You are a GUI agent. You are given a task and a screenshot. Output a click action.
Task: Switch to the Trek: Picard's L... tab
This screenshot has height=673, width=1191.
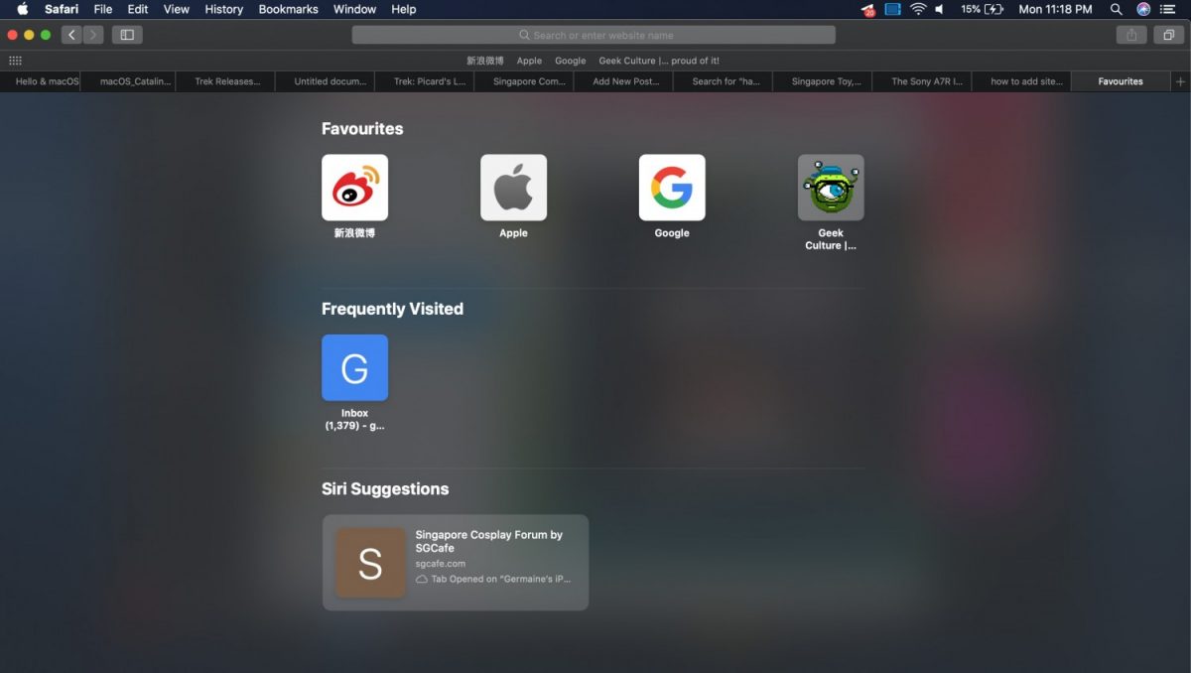tap(426, 81)
